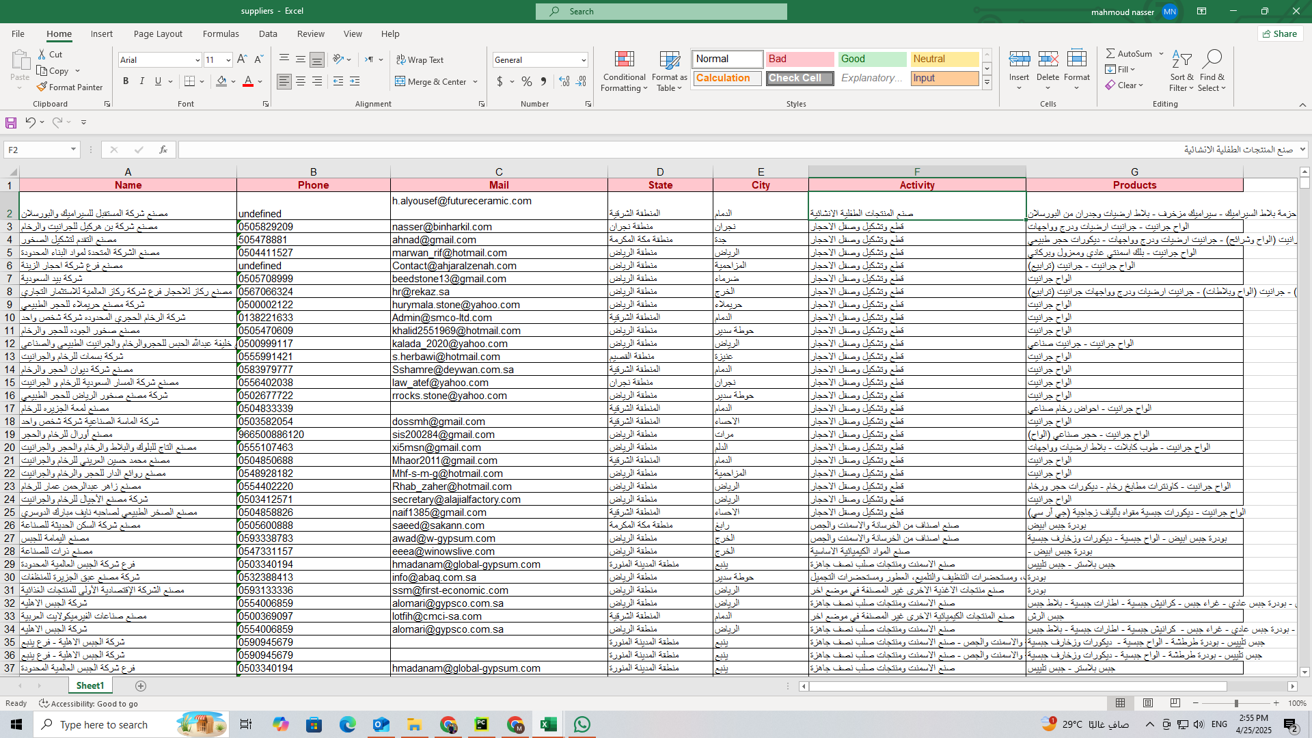The width and height of the screenshot is (1312, 738).
Task: Open the Formulas ribbon tab
Action: point(221,33)
